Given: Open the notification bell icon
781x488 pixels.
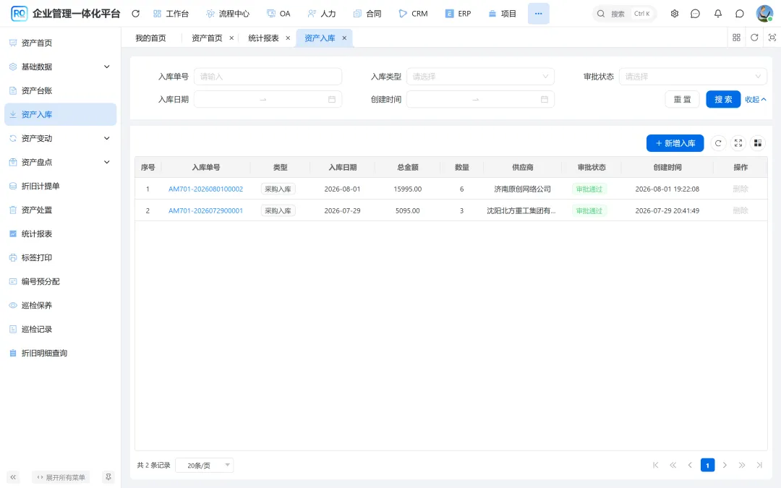Looking at the screenshot, I should (718, 14).
